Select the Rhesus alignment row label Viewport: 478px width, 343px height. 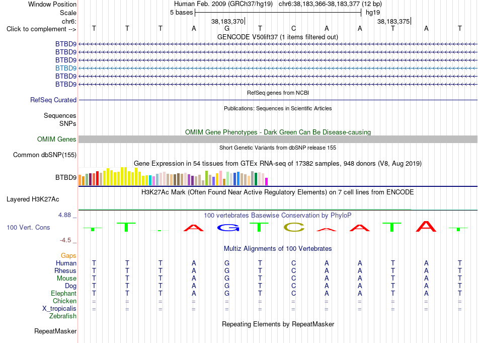pyautogui.click(x=65, y=270)
